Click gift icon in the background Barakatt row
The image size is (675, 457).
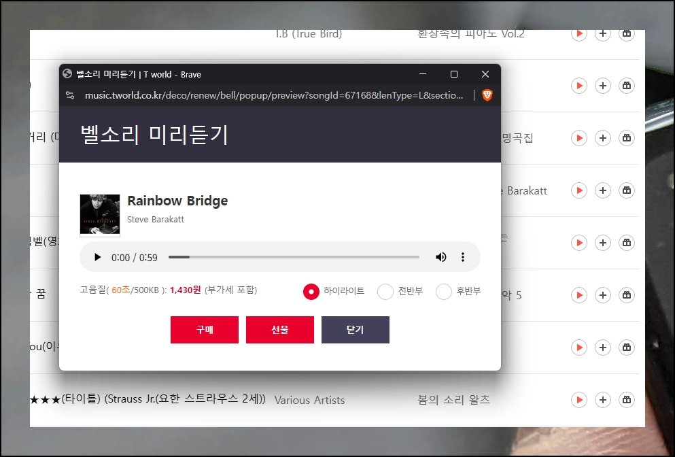[x=626, y=190]
